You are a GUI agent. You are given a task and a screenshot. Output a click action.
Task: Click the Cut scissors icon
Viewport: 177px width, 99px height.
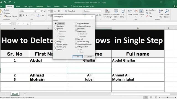(5, 10)
